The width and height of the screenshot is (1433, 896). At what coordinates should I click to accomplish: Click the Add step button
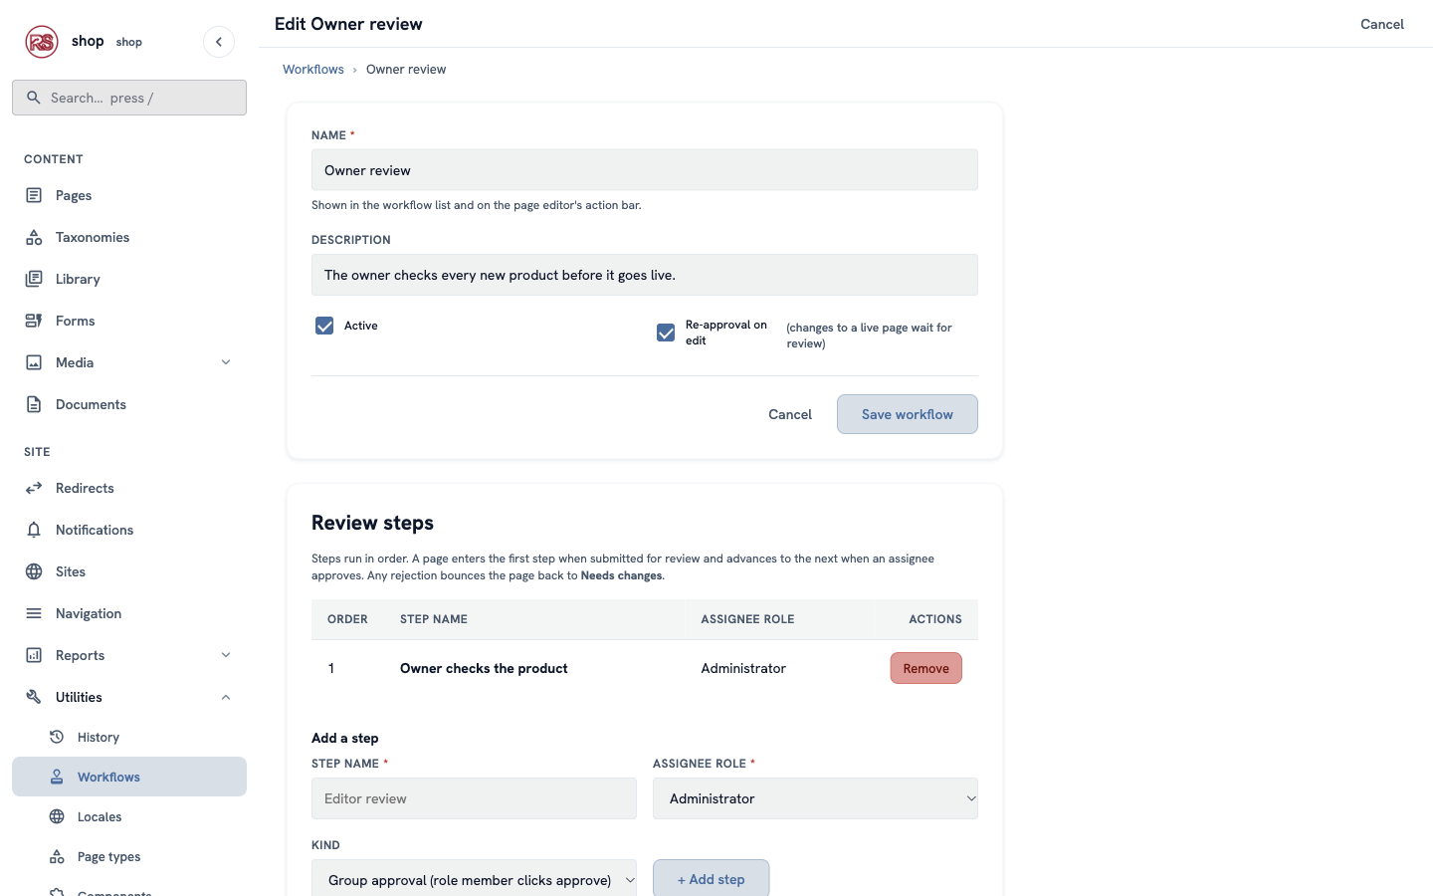click(x=711, y=879)
